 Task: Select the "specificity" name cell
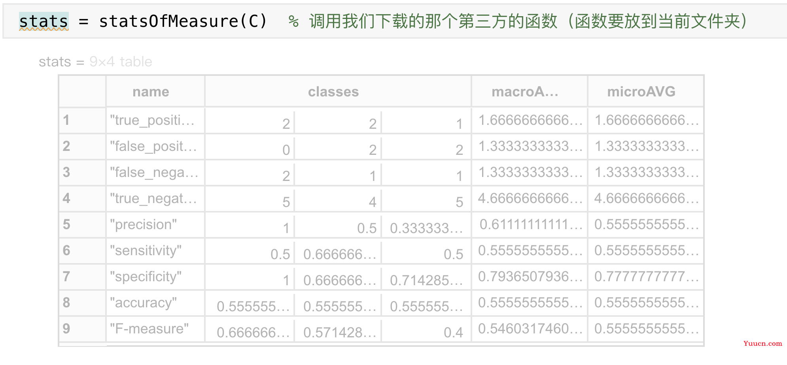click(155, 277)
